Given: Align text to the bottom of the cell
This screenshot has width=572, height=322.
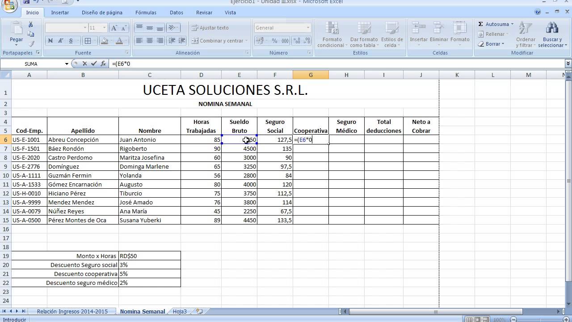Looking at the screenshot, I should click(x=160, y=28).
